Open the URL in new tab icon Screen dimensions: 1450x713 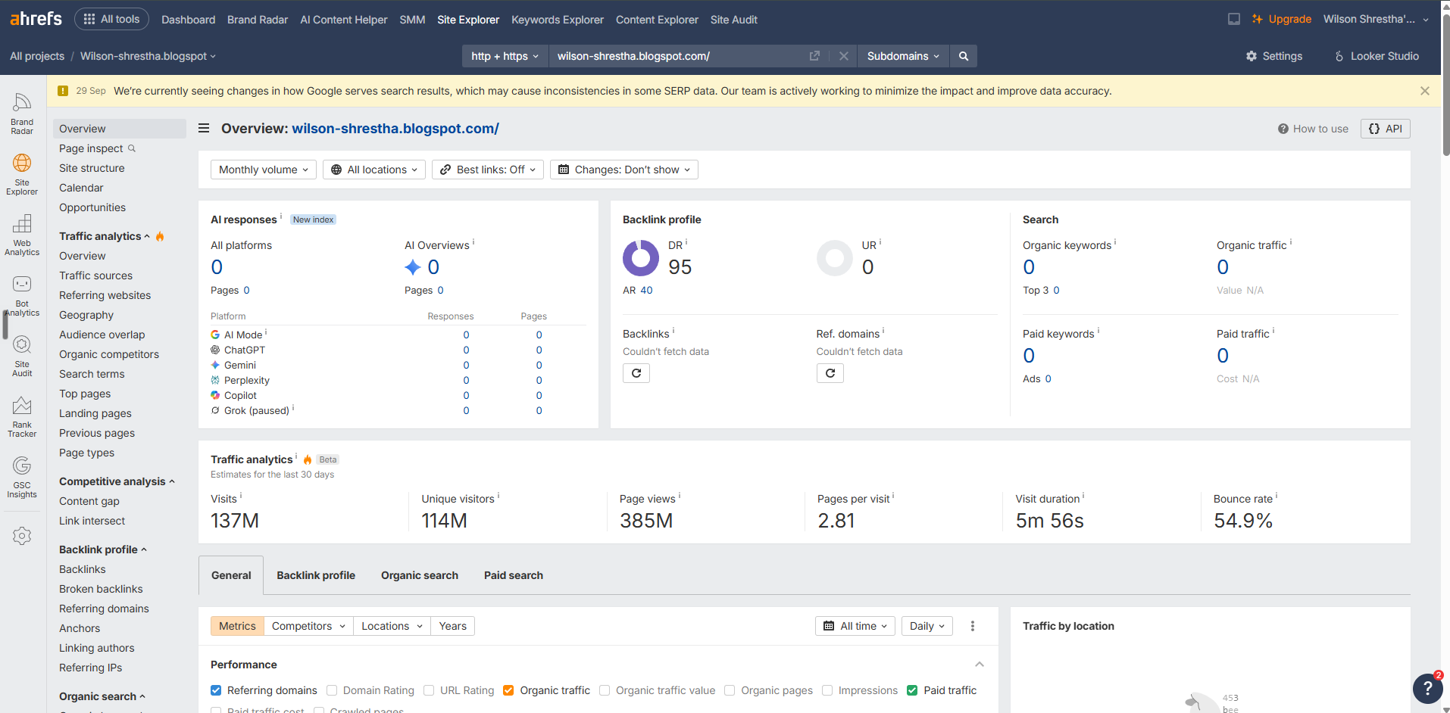[814, 56]
